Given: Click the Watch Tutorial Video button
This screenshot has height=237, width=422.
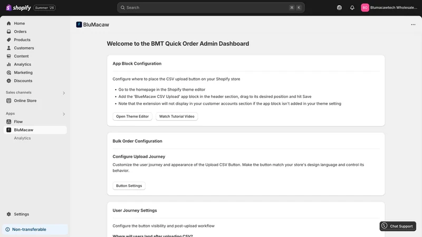Looking at the screenshot, I should point(177,116).
